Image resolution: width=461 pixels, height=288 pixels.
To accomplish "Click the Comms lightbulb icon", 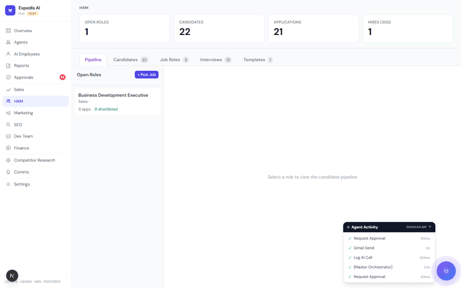I will [x=8, y=172].
